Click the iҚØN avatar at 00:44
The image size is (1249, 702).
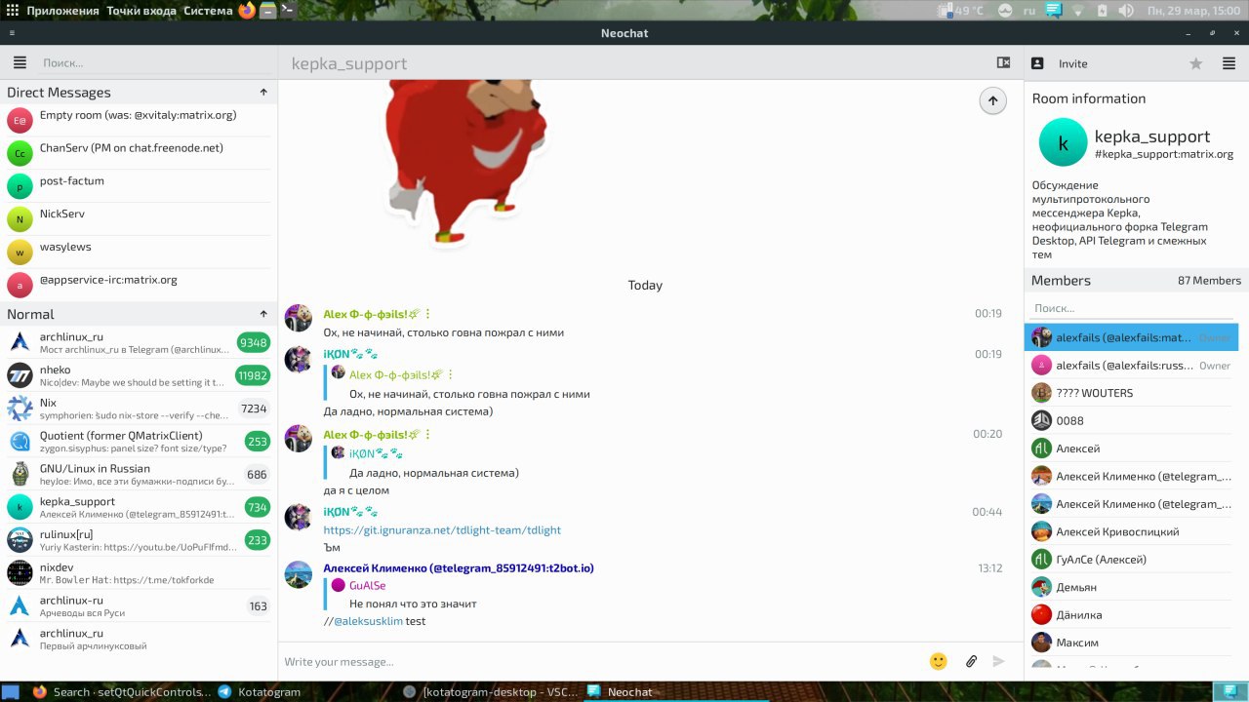(x=298, y=516)
